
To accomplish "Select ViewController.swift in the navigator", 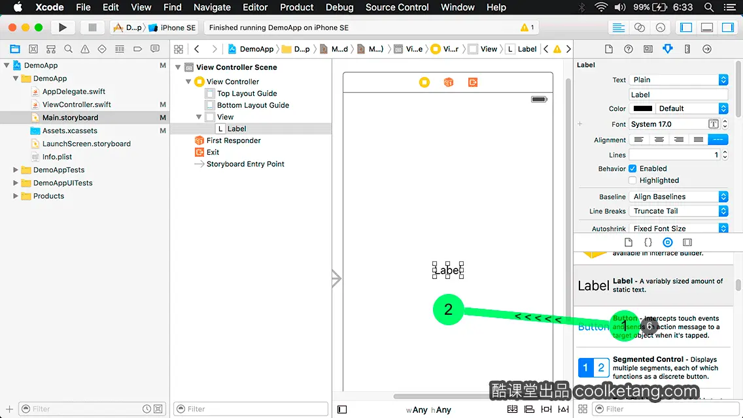I will point(77,104).
